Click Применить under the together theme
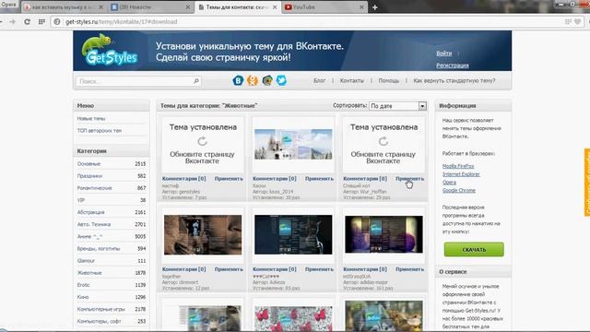This screenshot has width=590, height=332. point(229,269)
